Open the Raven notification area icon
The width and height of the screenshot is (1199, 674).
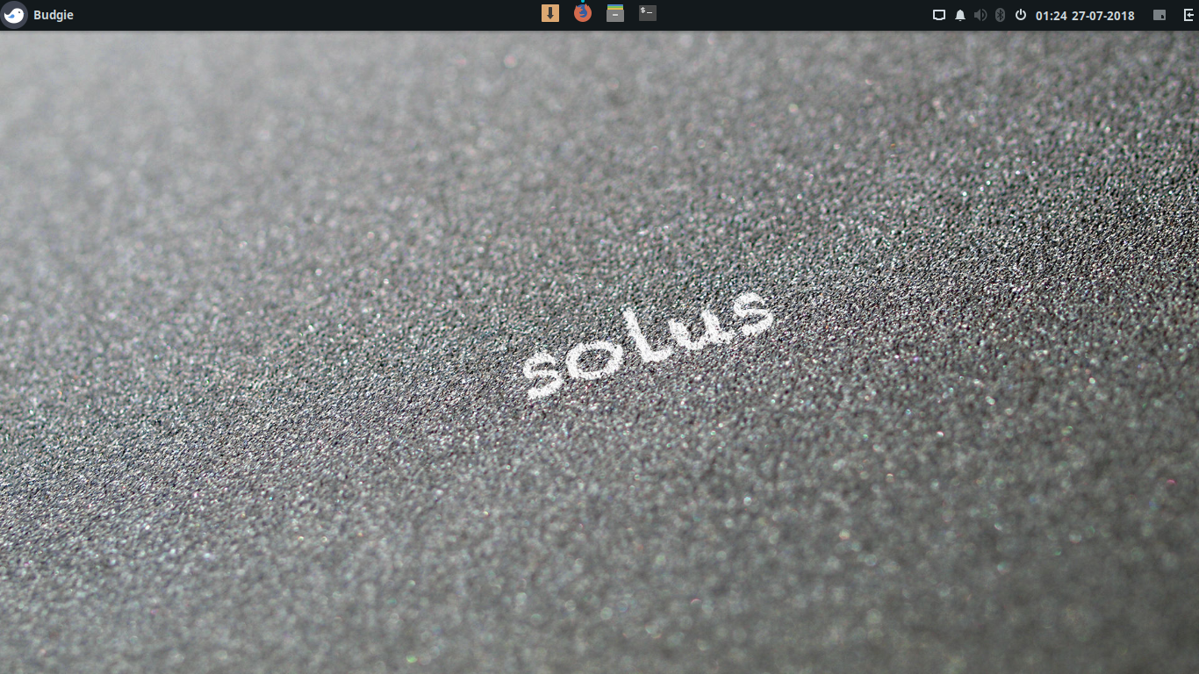[x=1160, y=15]
